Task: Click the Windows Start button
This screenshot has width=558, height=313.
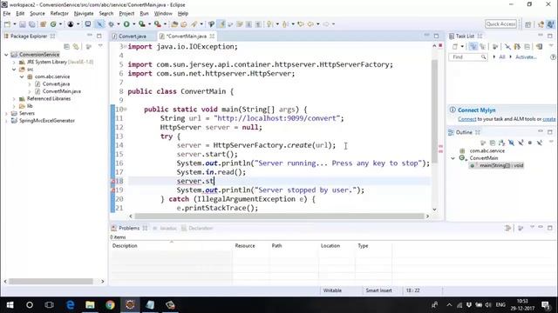Action: 10,305
